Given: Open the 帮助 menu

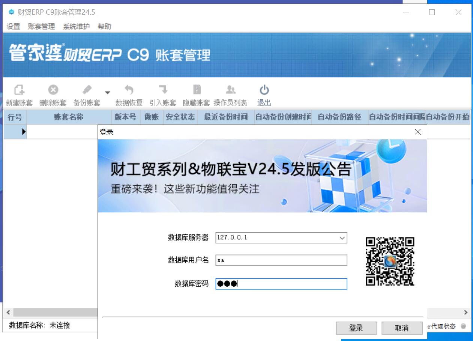Looking at the screenshot, I should pos(105,26).
